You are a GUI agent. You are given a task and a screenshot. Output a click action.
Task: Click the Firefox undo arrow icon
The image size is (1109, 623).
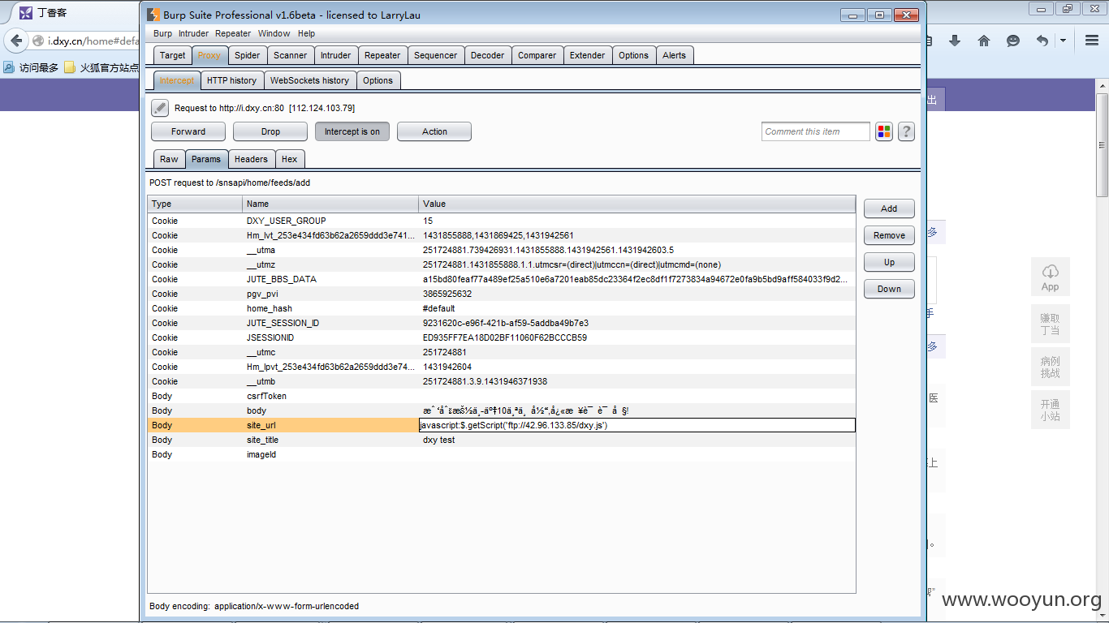pyautogui.click(x=1042, y=41)
